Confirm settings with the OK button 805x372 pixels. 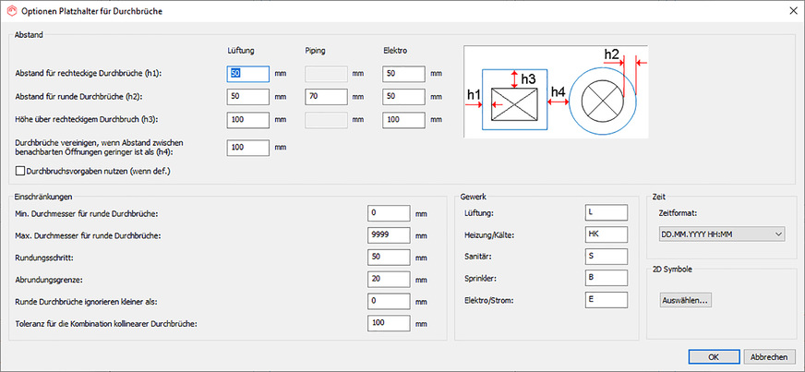714,356
